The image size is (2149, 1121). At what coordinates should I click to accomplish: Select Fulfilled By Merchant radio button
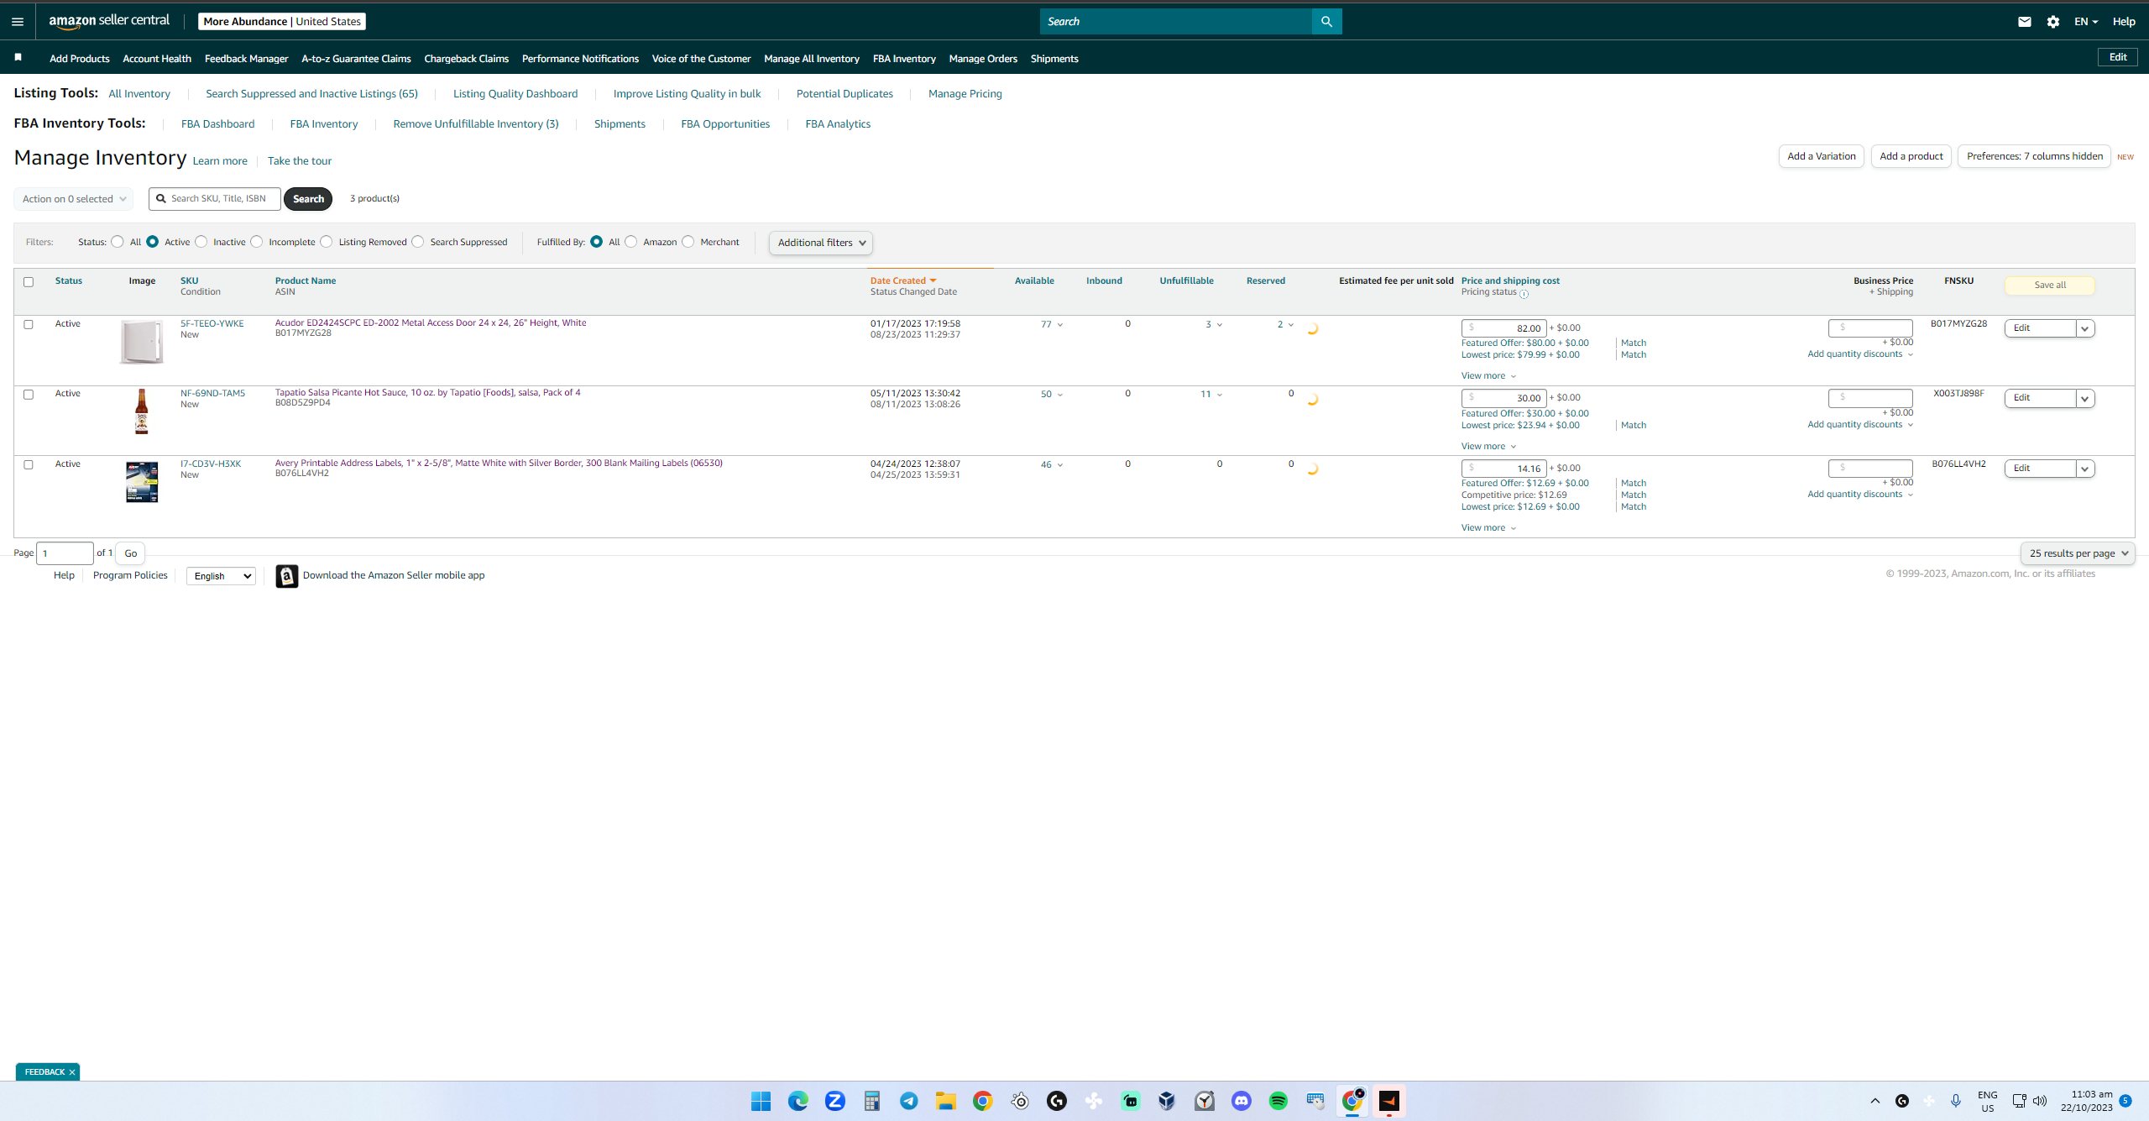(688, 242)
